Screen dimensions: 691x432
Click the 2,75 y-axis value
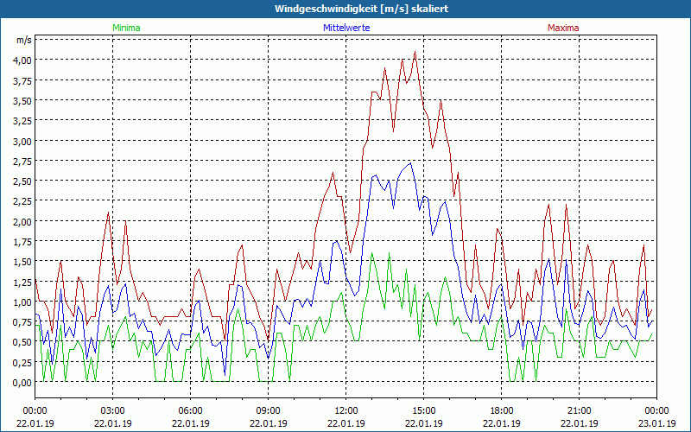(22, 162)
